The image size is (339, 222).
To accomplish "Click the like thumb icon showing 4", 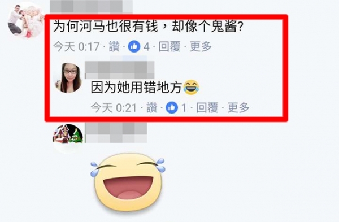I will tap(134, 46).
